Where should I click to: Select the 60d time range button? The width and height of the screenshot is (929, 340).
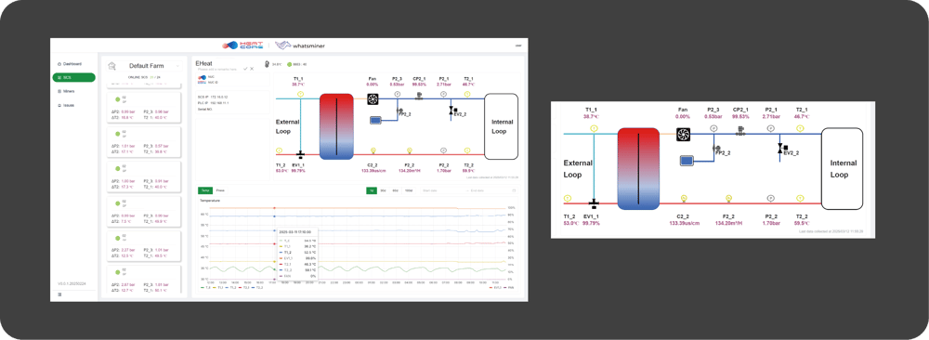point(395,190)
